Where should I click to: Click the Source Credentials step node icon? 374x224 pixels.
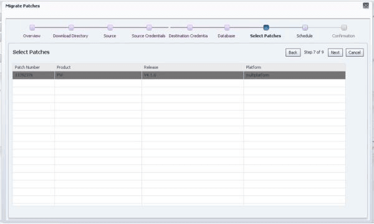pyautogui.click(x=149, y=27)
